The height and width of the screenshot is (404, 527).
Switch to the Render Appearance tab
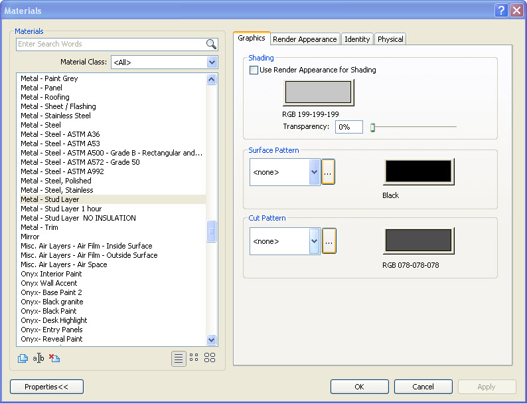coord(305,39)
